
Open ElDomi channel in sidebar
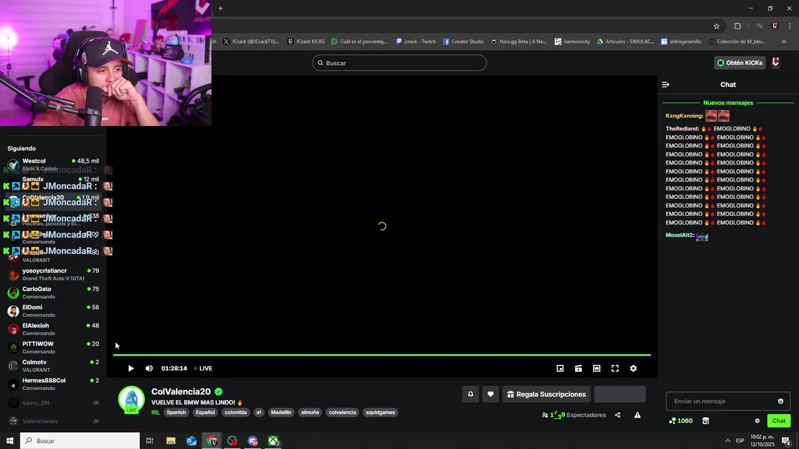tap(53, 311)
